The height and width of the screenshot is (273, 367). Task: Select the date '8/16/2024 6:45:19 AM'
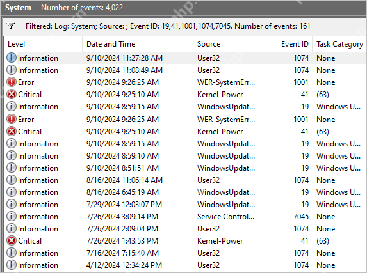[x=122, y=192]
